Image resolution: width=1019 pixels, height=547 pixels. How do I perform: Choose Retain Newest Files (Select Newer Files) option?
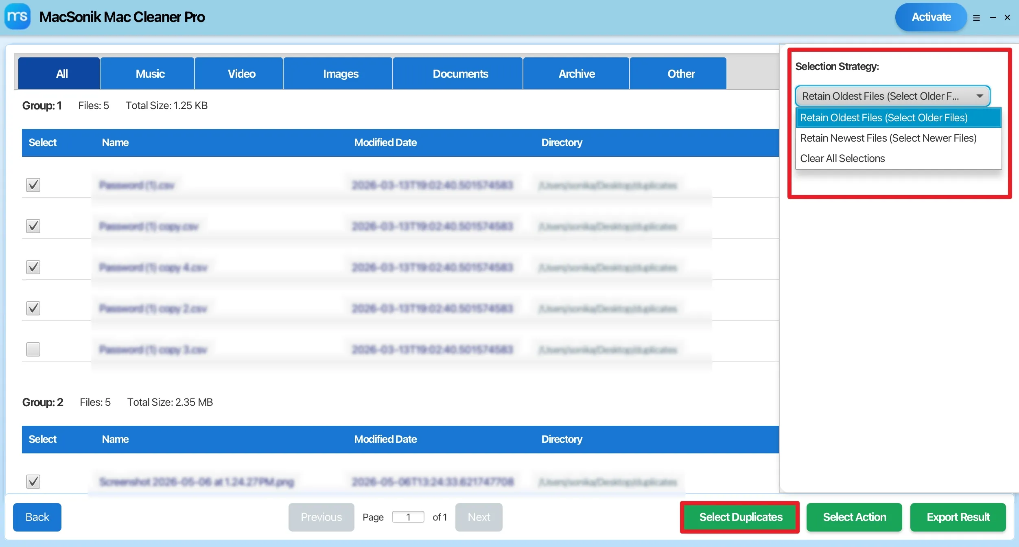pyautogui.click(x=899, y=138)
